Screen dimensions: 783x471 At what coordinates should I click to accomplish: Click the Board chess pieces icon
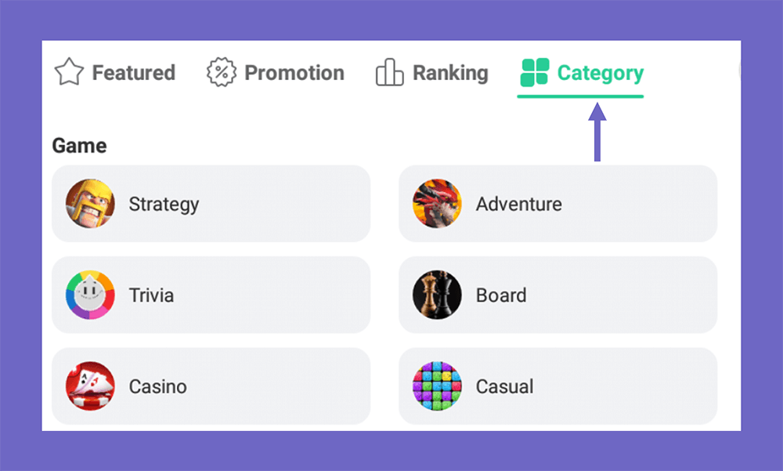(437, 295)
